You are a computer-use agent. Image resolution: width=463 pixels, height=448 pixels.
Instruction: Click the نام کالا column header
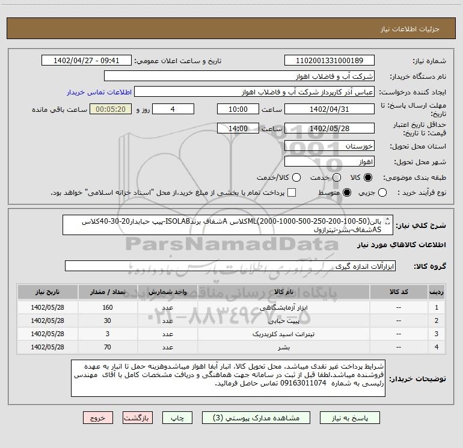(x=283, y=292)
